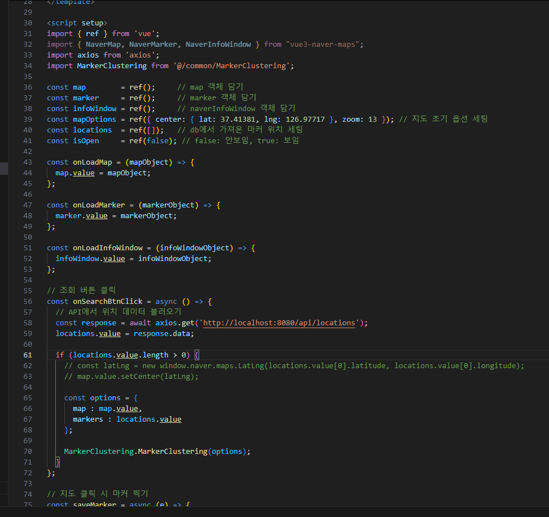Viewport: 549px width, 517px height.
Task: Click line number 56 in the gutter
Action: (x=28, y=302)
